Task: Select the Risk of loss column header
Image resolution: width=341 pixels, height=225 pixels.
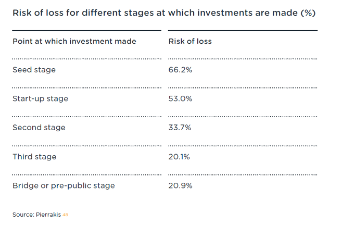Action: [190, 41]
